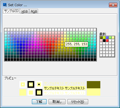Image resolution: width=120 pixels, height=108 pixels.
Task: Select the pink recent color swatch
Action: [101, 41]
